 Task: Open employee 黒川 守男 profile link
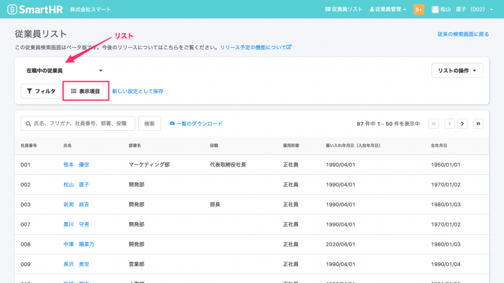click(76, 225)
